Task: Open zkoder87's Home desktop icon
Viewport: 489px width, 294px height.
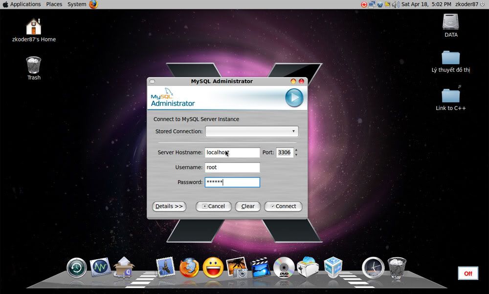Action: click(x=34, y=30)
